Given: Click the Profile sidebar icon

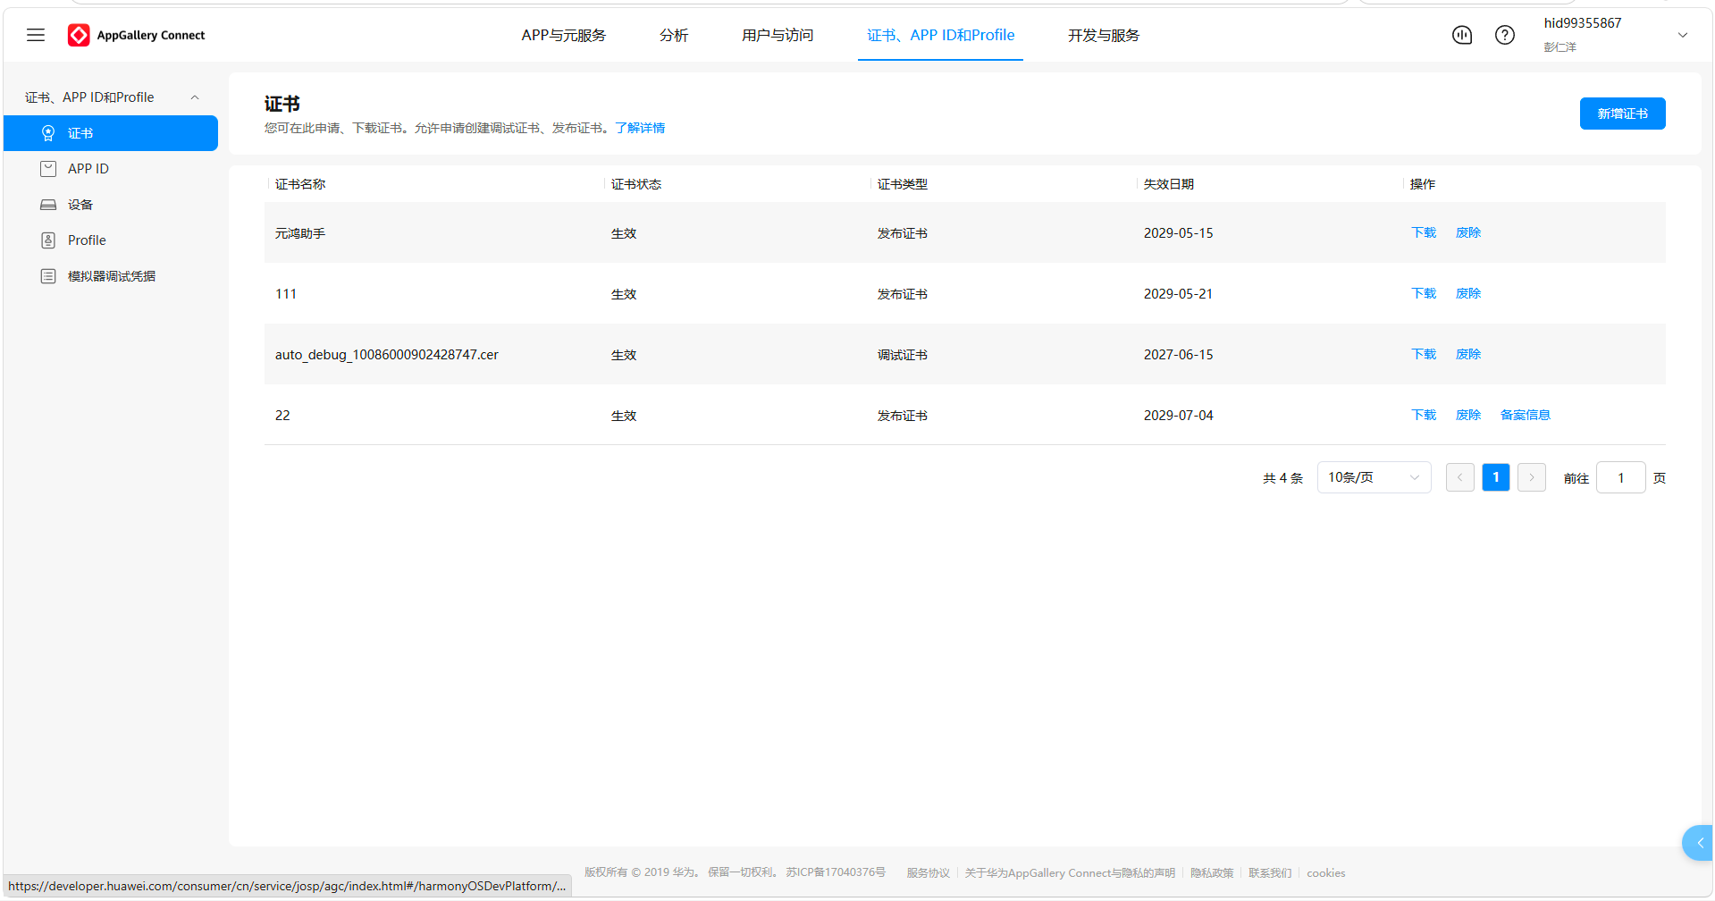Looking at the screenshot, I should (x=48, y=240).
